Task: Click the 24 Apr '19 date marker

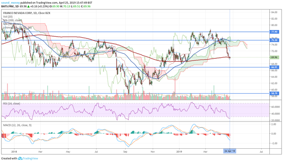Action: coord(229,151)
